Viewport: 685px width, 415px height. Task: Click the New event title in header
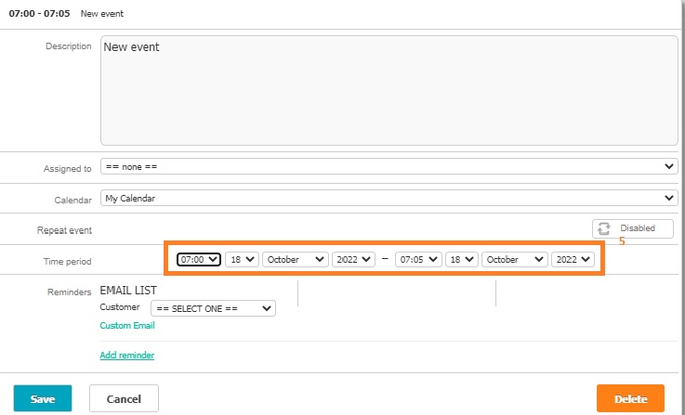[102, 14]
